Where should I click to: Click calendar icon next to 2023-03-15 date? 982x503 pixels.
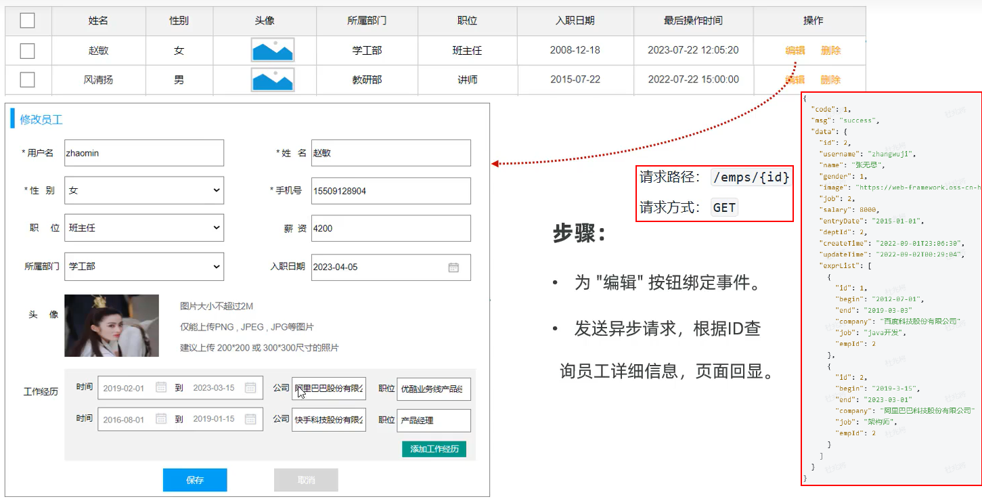[250, 388]
